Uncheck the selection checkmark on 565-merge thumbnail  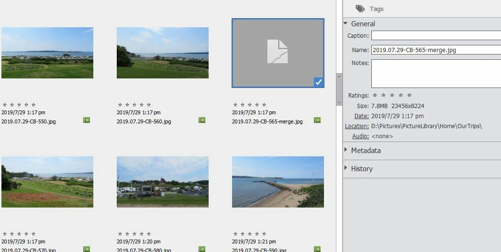[x=319, y=82]
